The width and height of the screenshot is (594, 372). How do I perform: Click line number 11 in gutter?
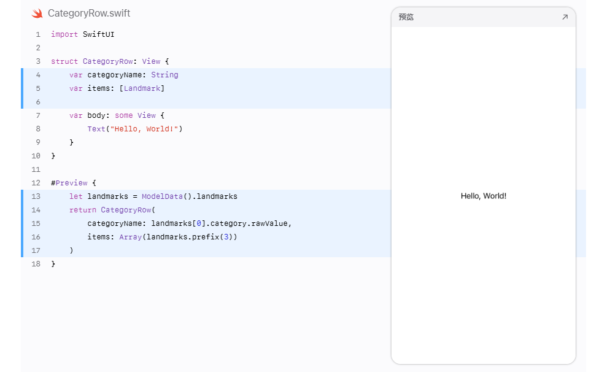(x=36, y=169)
